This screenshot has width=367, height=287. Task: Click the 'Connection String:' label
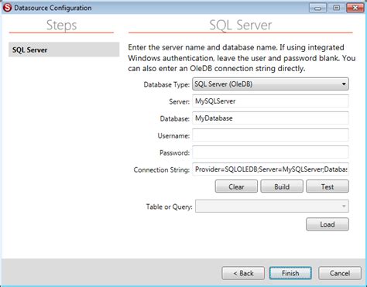(x=162, y=169)
